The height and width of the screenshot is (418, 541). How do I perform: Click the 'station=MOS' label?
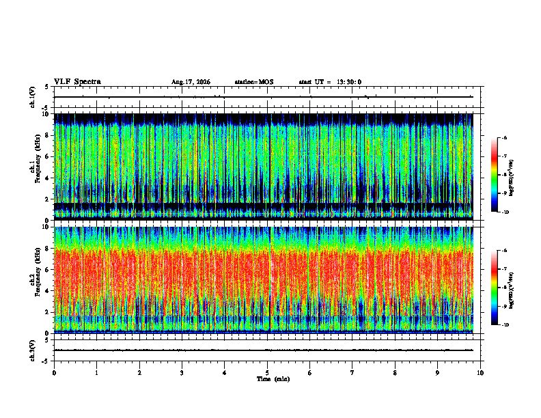pos(254,82)
